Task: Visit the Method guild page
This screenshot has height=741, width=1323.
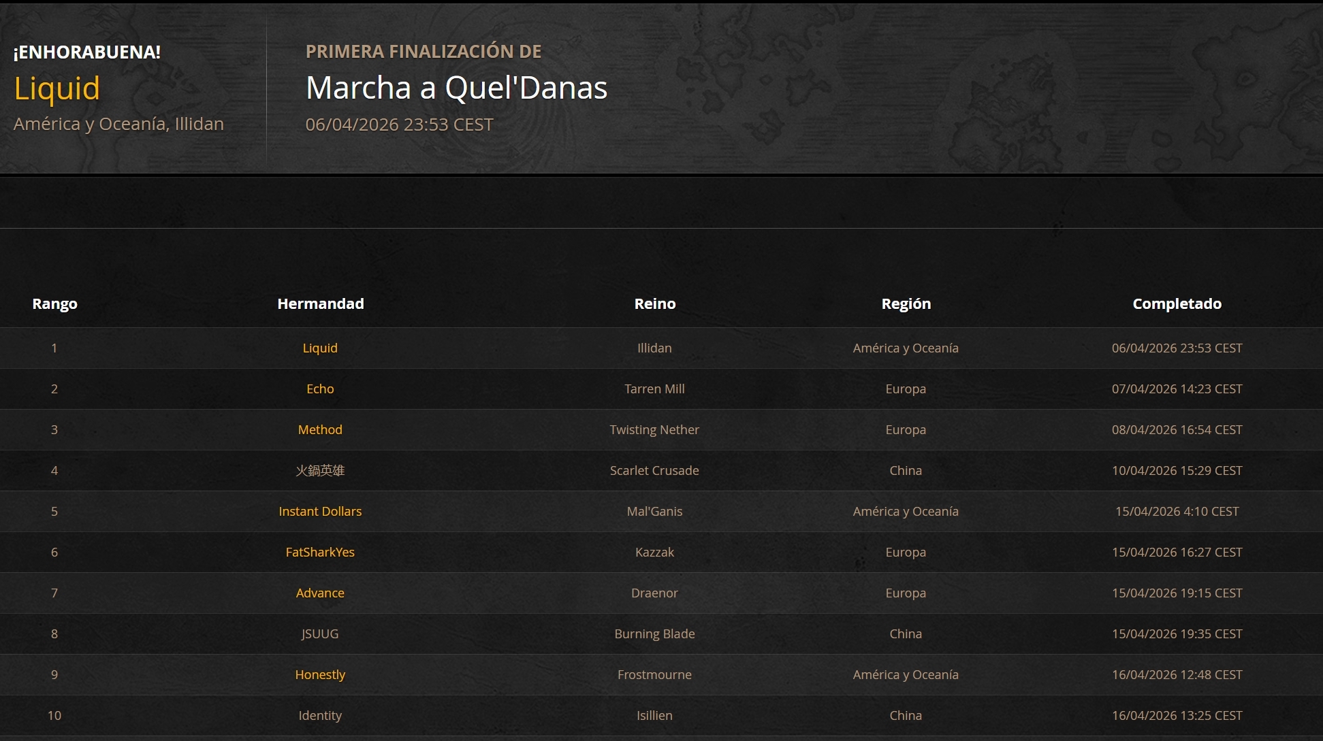Action: click(320, 430)
